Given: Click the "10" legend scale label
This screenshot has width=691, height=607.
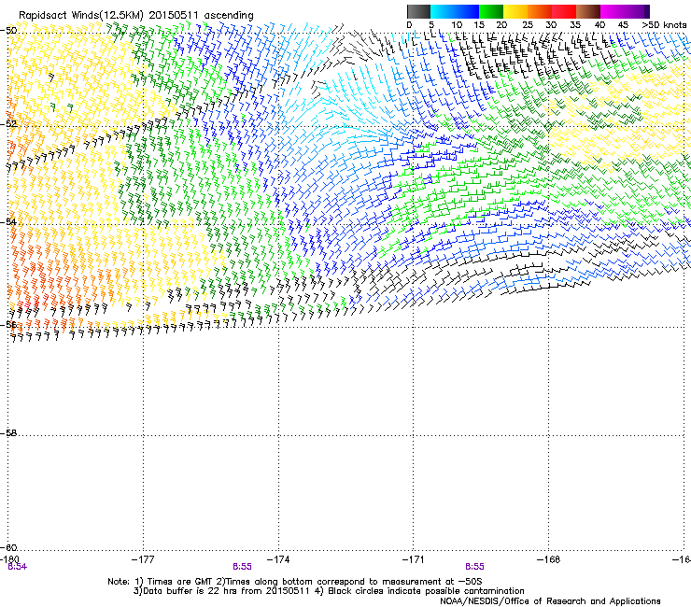Looking at the screenshot, I should pyautogui.click(x=457, y=25).
